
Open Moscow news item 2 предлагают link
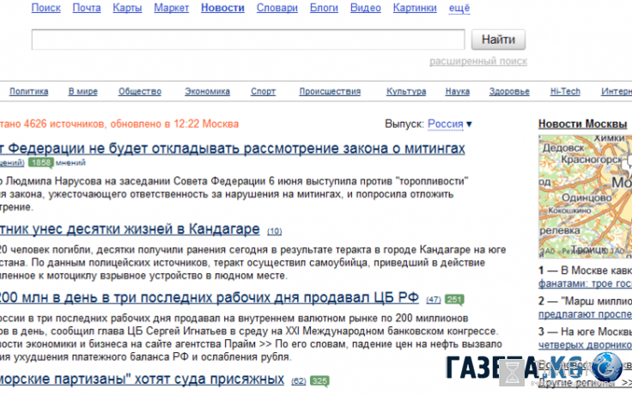pyautogui.click(x=586, y=314)
